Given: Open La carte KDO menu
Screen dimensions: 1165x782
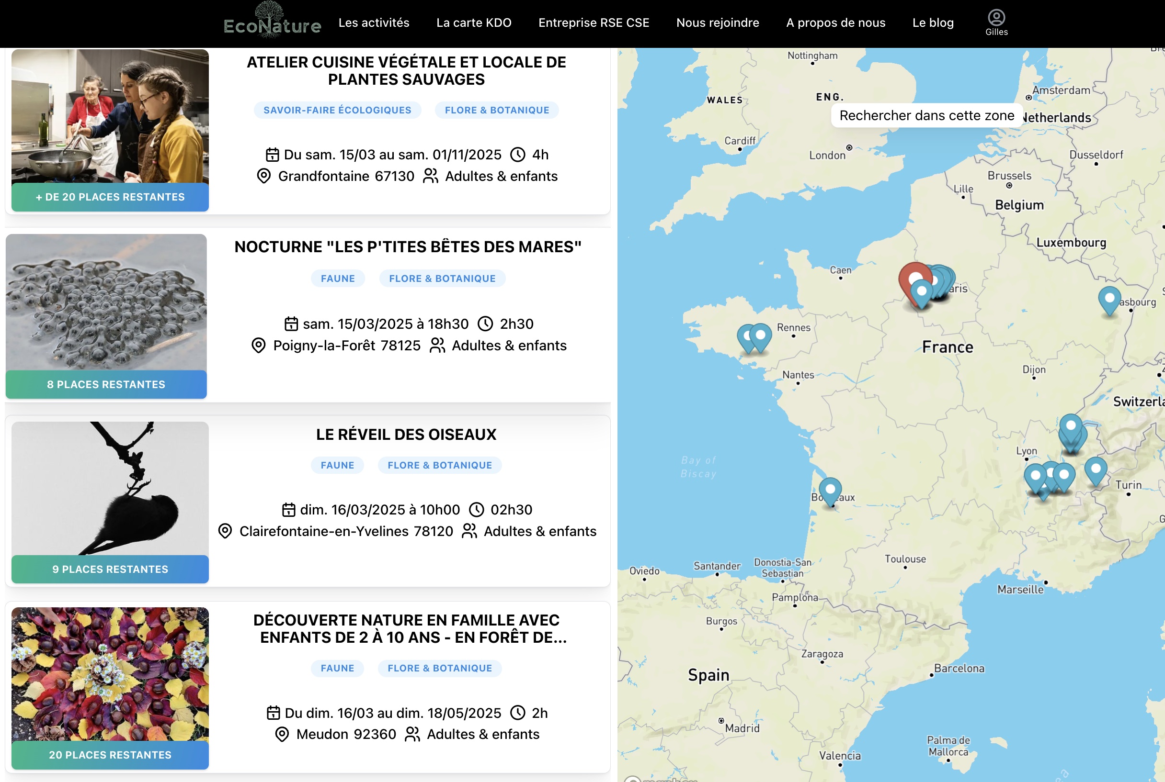Looking at the screenshot, I should tap(474, 23).
